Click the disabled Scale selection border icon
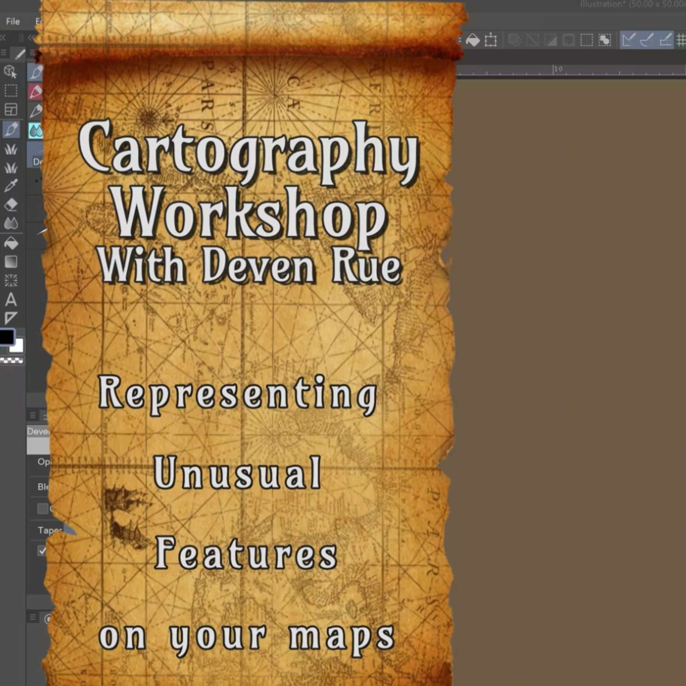Screen dimensions: 686x686 (568, 40)
